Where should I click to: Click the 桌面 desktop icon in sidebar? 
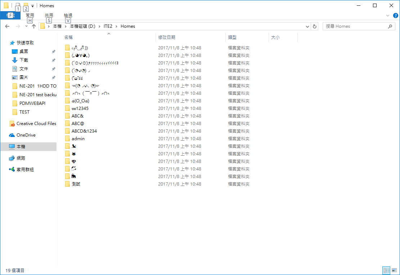pyautogui.click(x=14, y=52)
